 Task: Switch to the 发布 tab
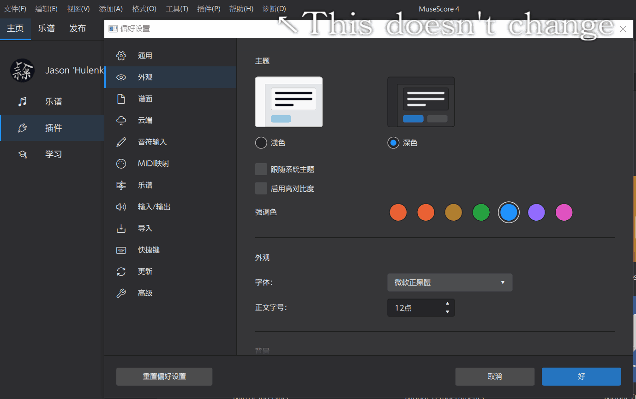(x=78, y=28)
